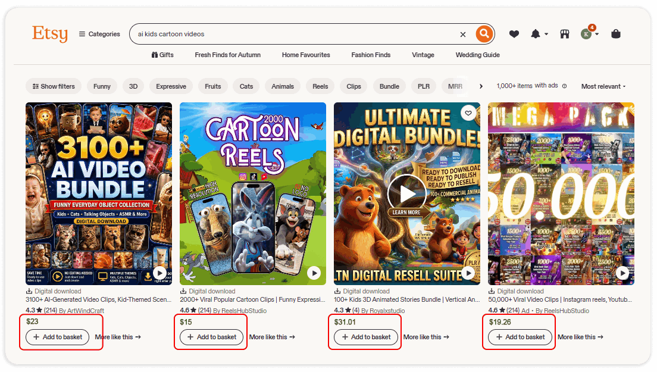Click the chevron to show more filter chips
Viewport: 657px width, 372px height.
point(481,86)
